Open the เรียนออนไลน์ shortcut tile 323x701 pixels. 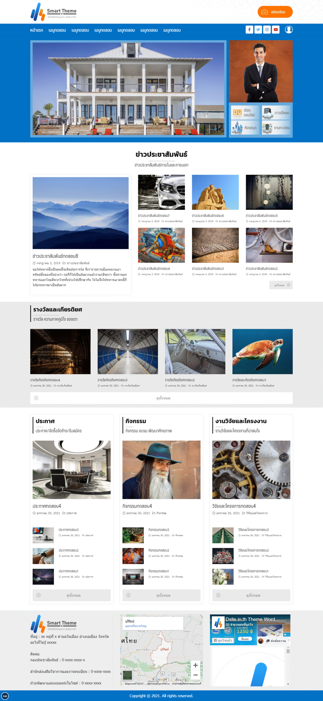tap(245, 113)
